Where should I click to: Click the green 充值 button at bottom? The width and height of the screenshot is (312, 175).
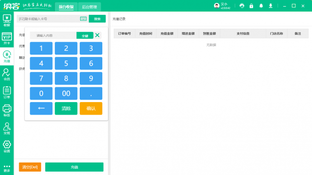[74, 167]
